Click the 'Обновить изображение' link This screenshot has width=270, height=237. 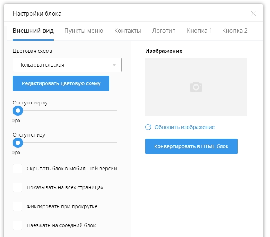pos(184,127)
